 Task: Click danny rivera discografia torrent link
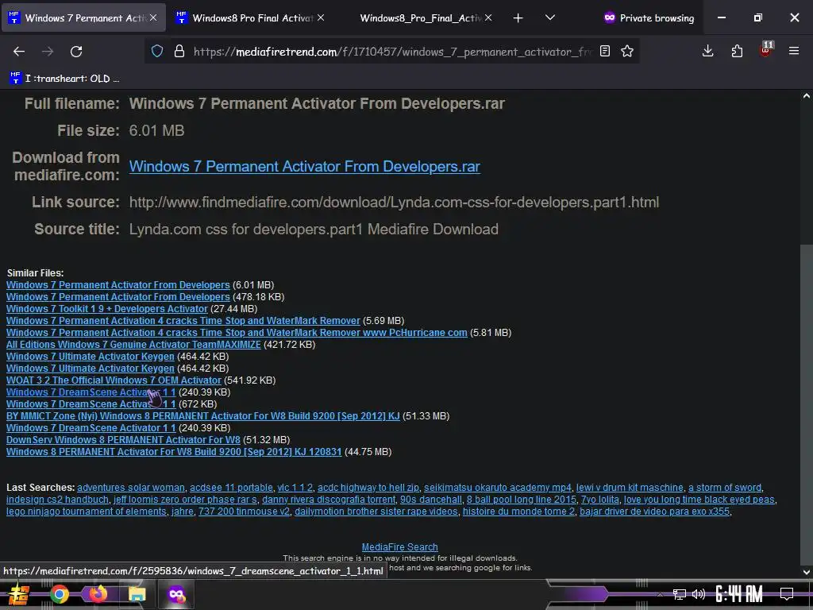point(329,500)
